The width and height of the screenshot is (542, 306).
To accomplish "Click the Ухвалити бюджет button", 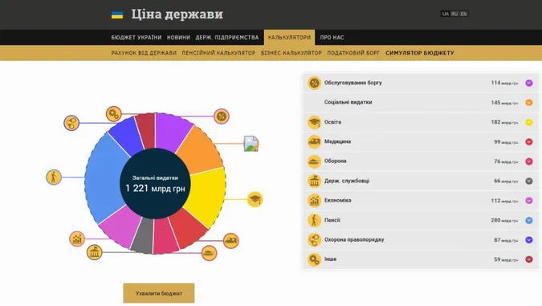I will [159, 293].
